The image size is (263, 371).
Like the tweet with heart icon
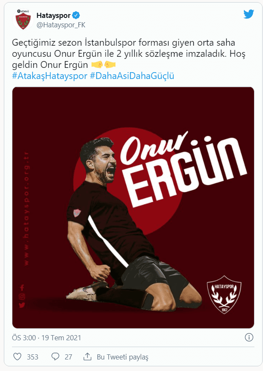coord(17,357)
